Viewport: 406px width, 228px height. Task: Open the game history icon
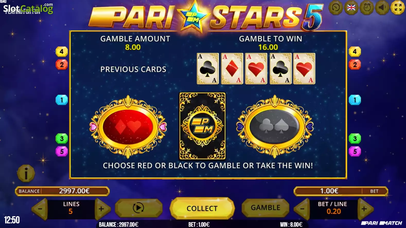(x=336, y=8)
